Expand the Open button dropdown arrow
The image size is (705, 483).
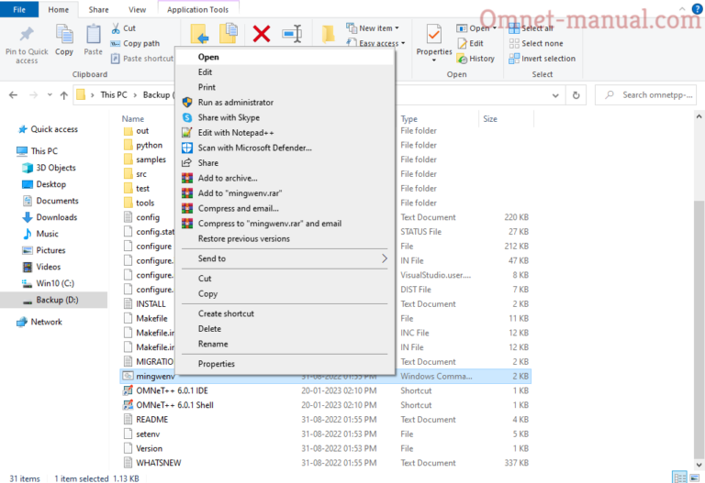pos(495,28)
